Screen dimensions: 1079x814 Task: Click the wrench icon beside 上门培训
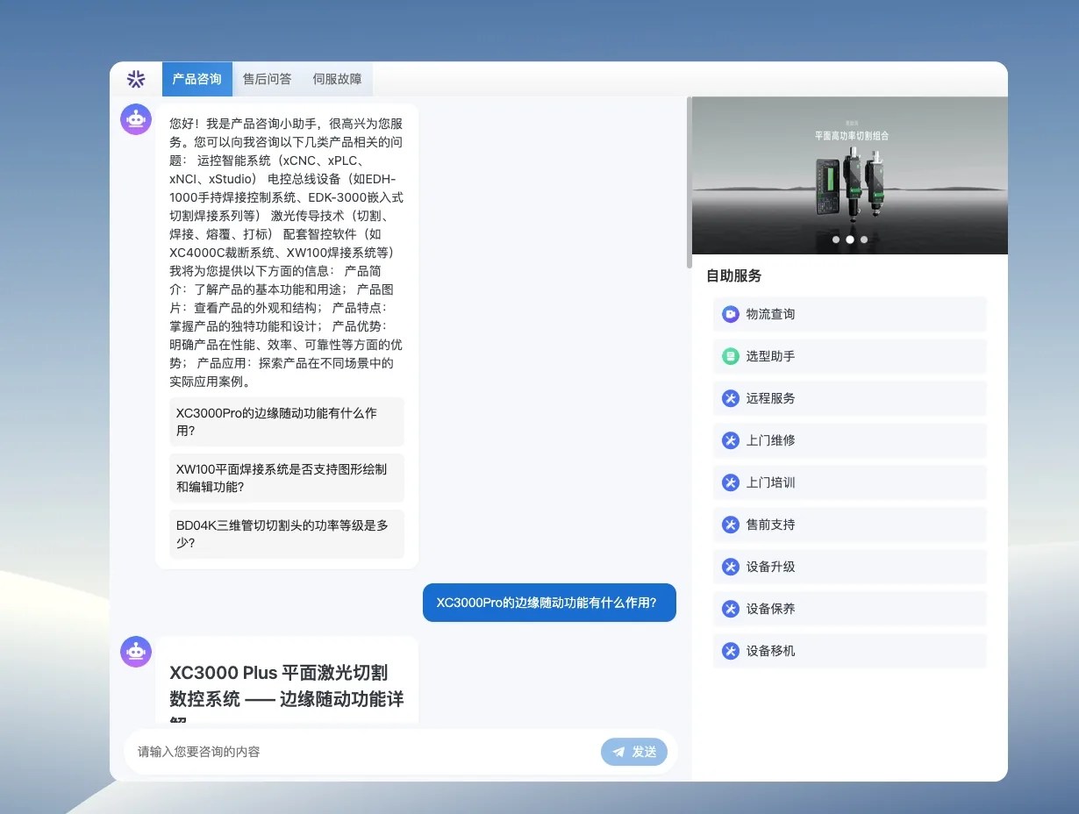click(x=731, y=482)
